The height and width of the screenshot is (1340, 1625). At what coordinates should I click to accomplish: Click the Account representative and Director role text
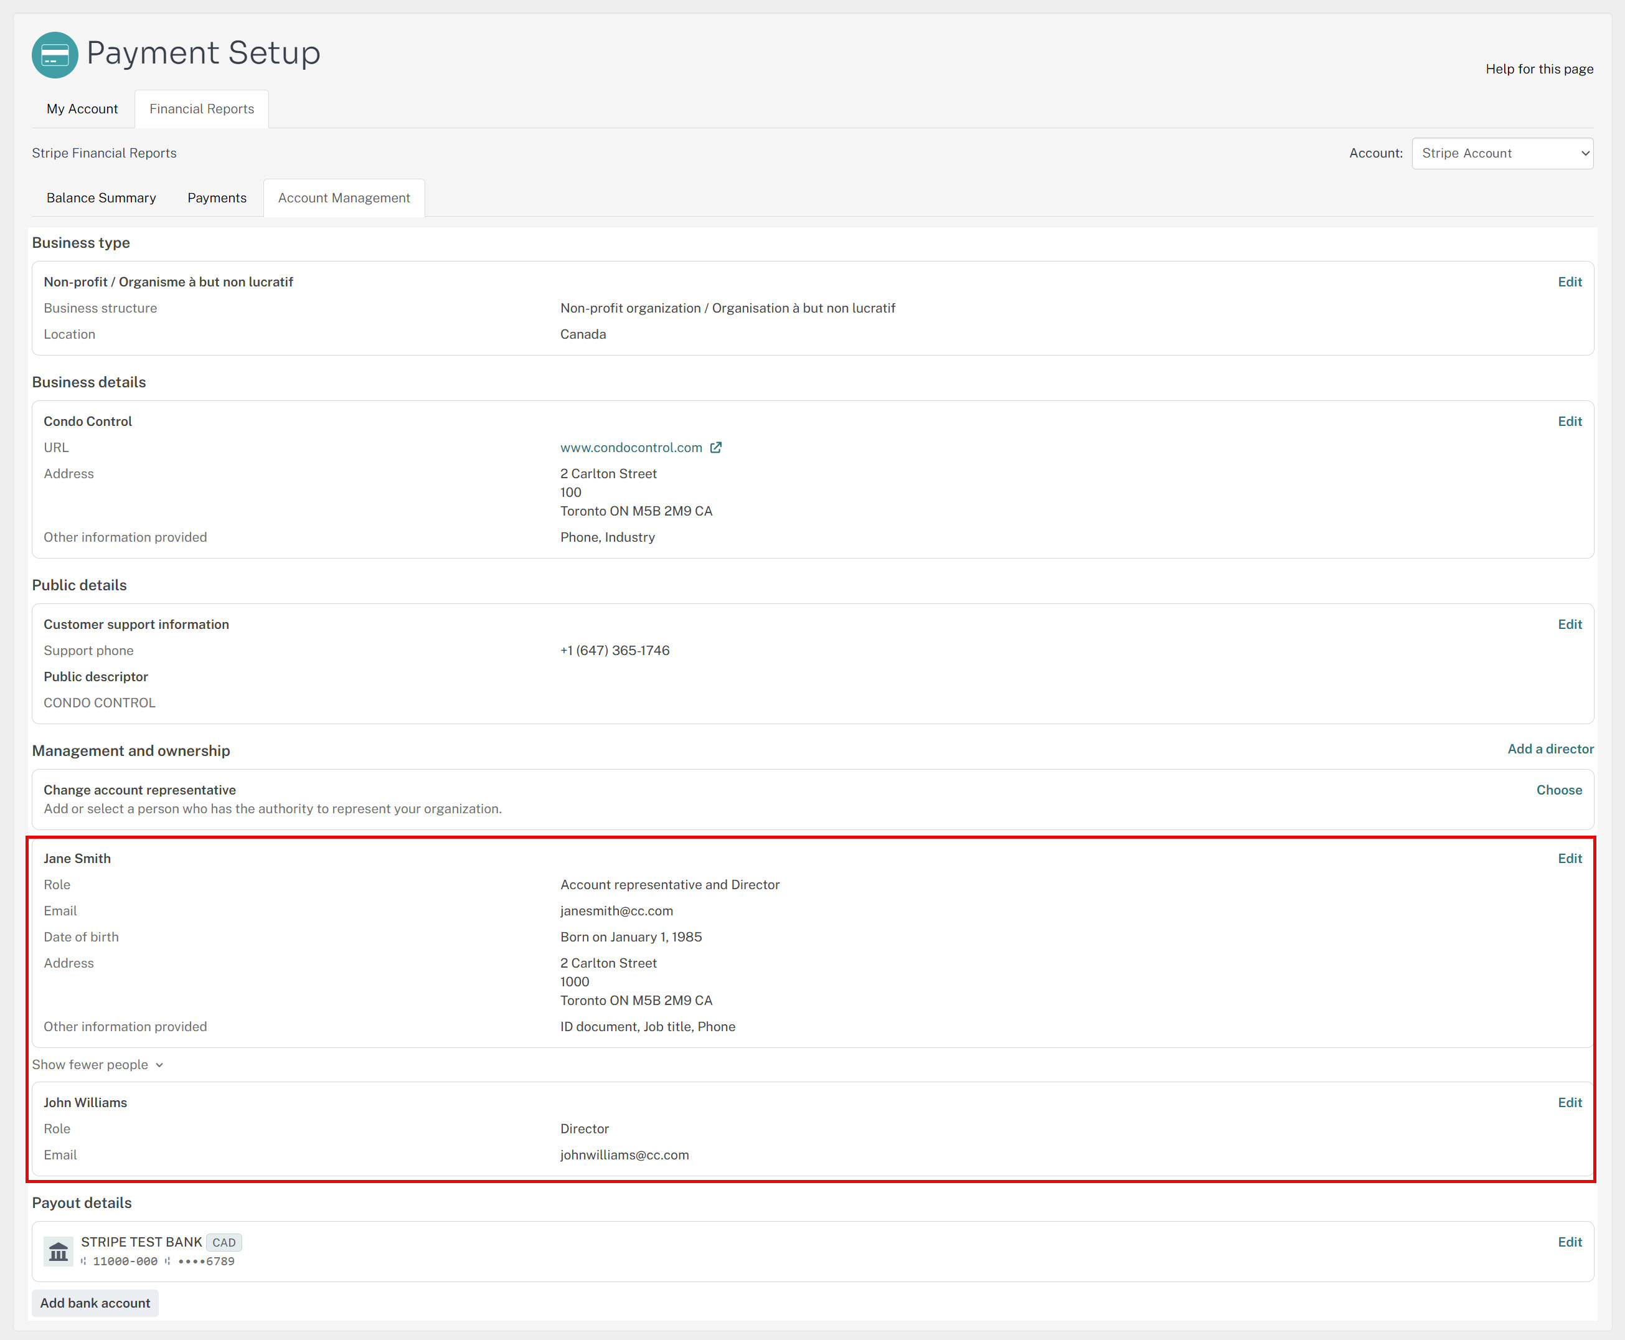pos(670,885)
